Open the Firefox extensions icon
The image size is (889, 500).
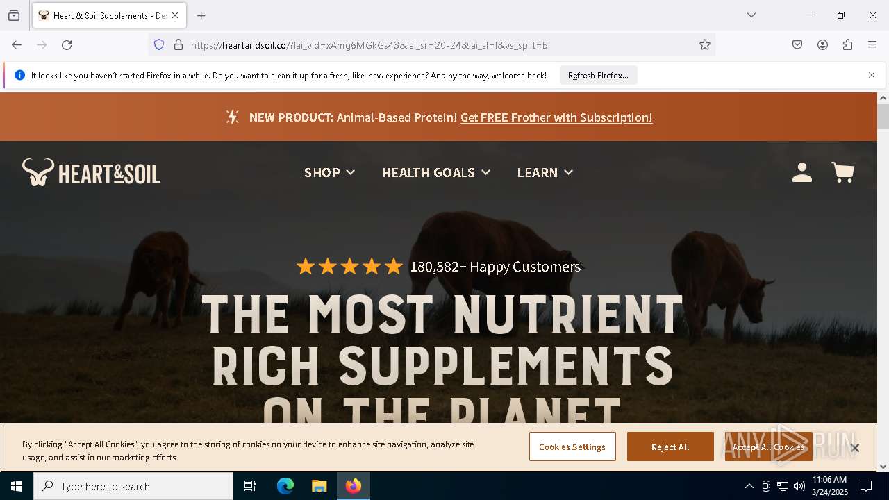click(x=847, y=45)
